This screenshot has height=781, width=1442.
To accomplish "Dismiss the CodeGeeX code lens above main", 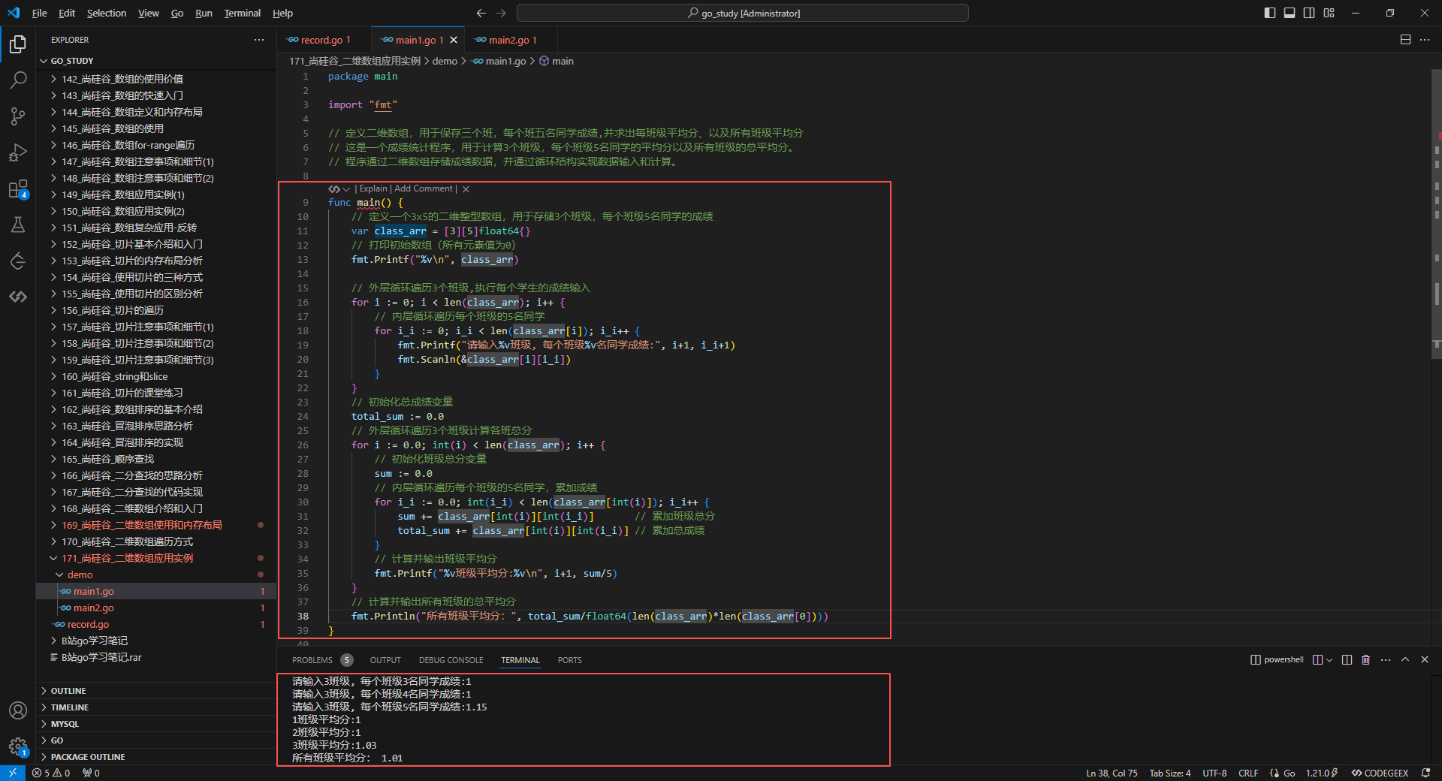I will point(466,189).
